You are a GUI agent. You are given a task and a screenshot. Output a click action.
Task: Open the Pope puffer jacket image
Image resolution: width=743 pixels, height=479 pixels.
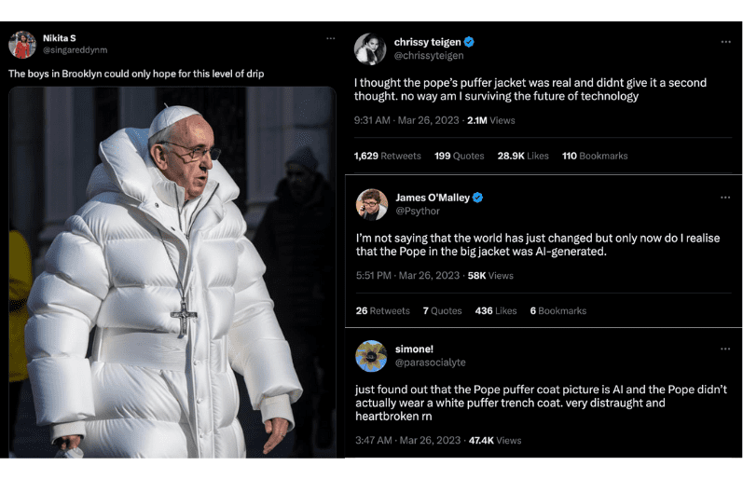(172, 270)
